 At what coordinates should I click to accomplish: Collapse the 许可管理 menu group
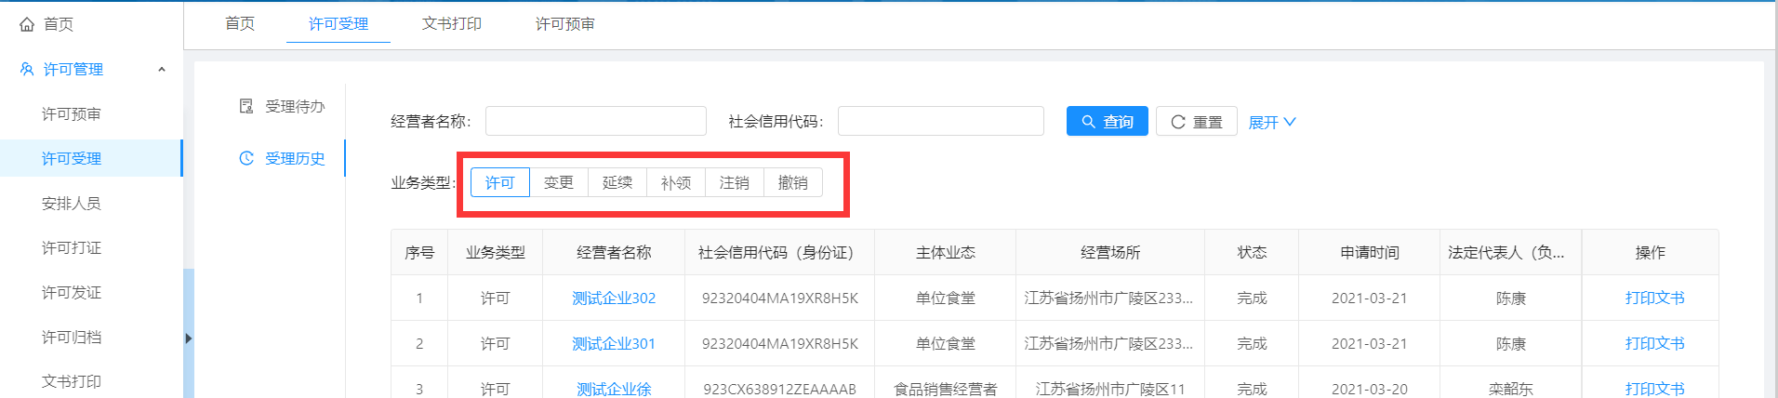[162, 69]
